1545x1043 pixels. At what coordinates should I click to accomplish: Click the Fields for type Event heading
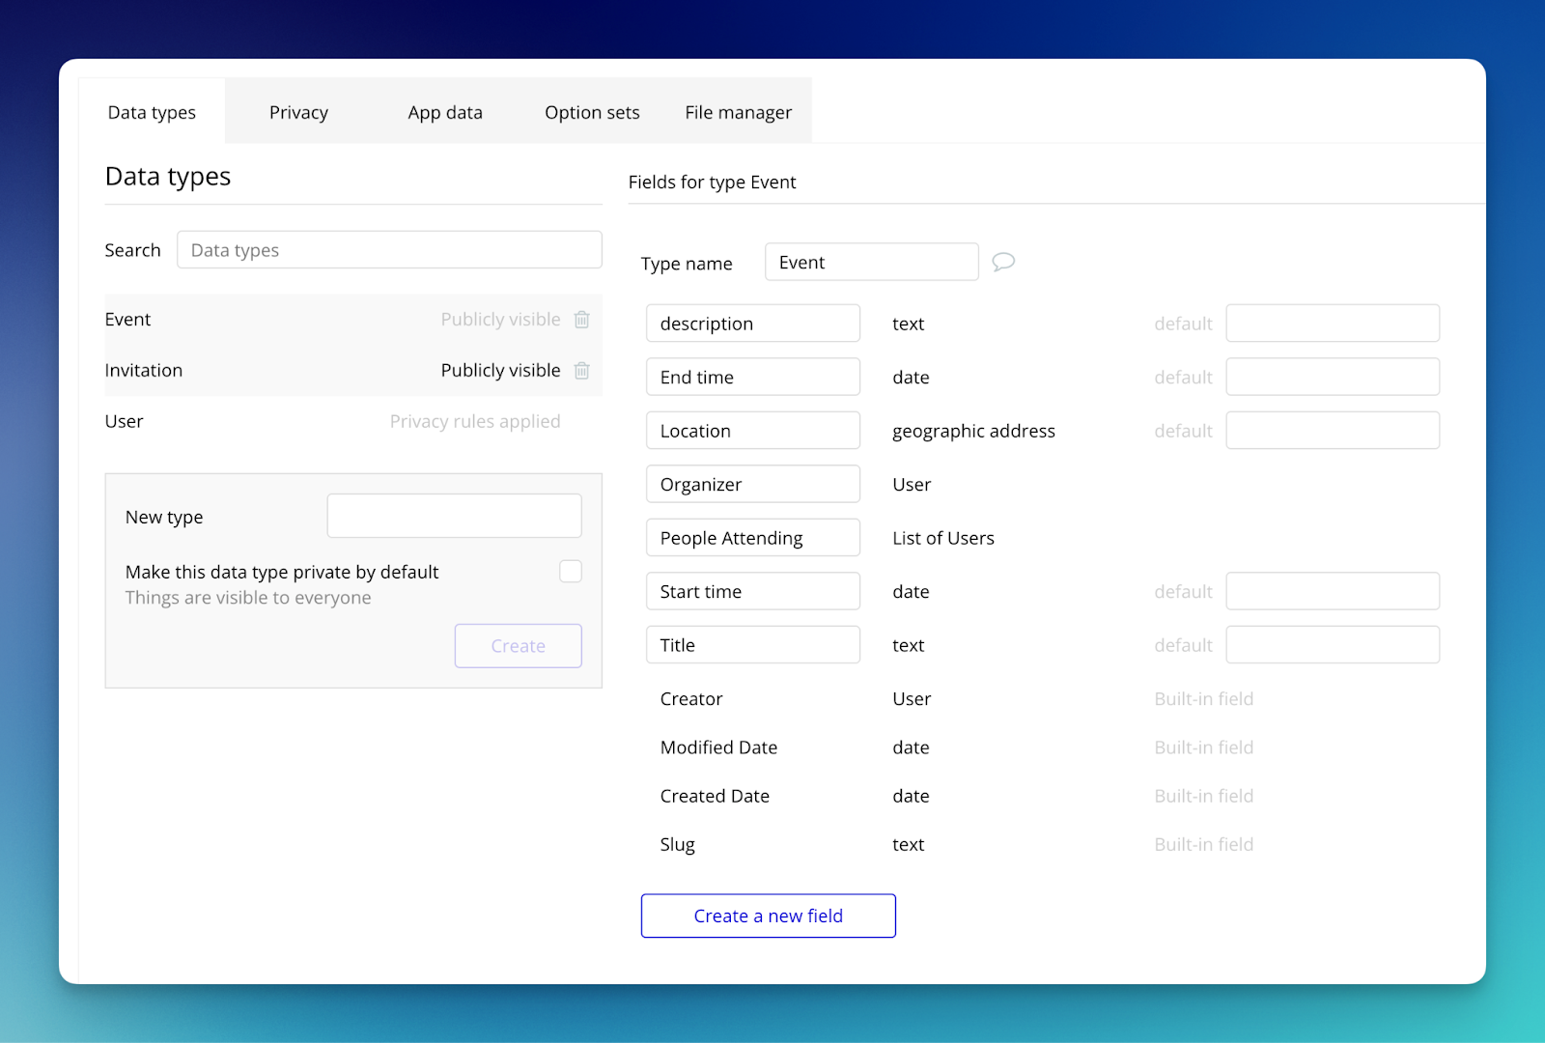[713, 183]
